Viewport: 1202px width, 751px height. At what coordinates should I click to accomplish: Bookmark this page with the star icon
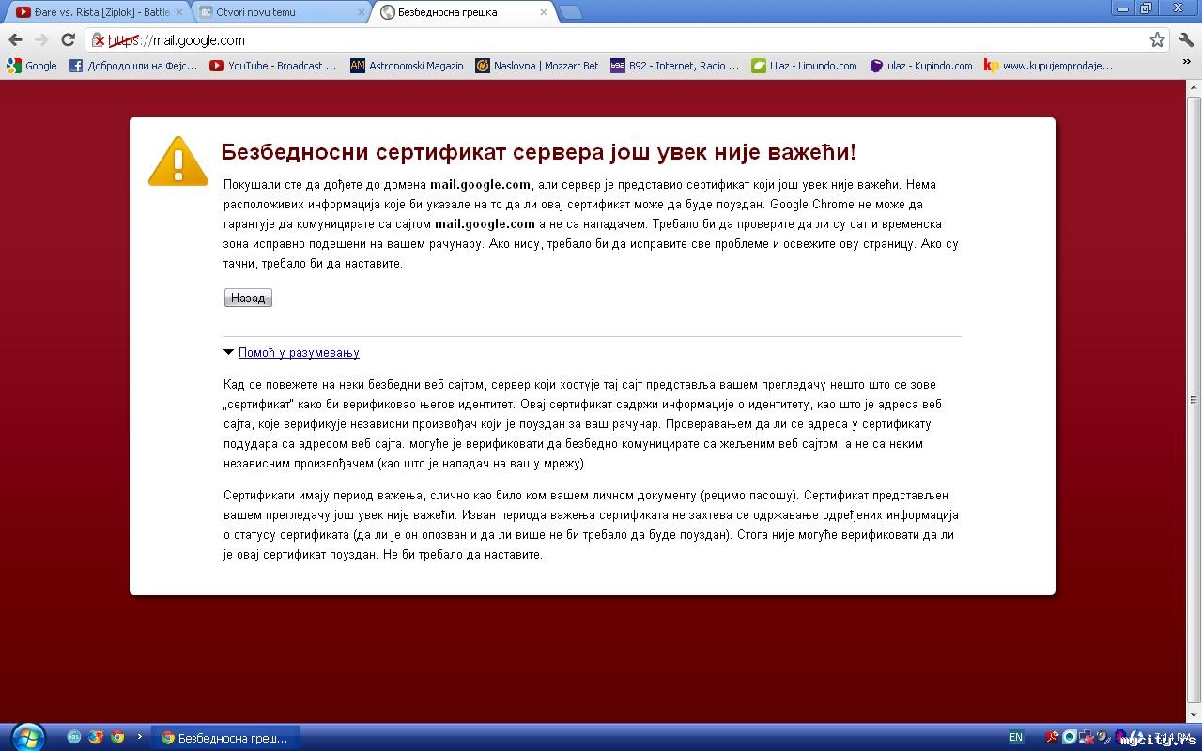pos(1157,40)
